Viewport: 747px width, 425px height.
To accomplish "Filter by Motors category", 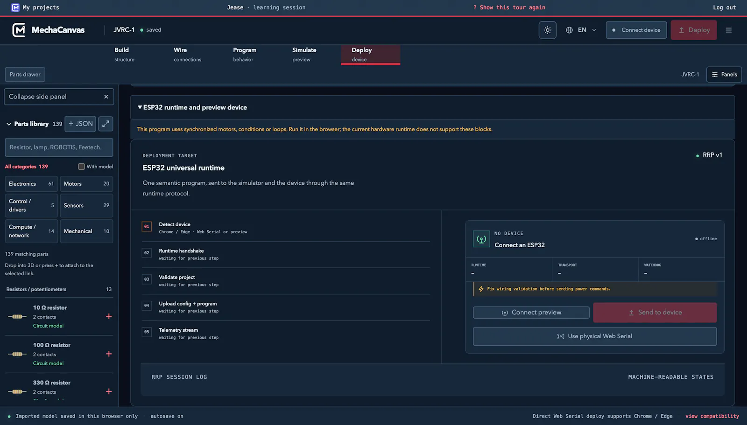I will click(x=86, y=184).
